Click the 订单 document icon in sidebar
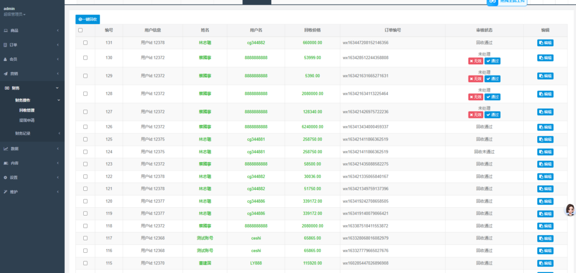 pyautogui.click(x=6, y=44)
